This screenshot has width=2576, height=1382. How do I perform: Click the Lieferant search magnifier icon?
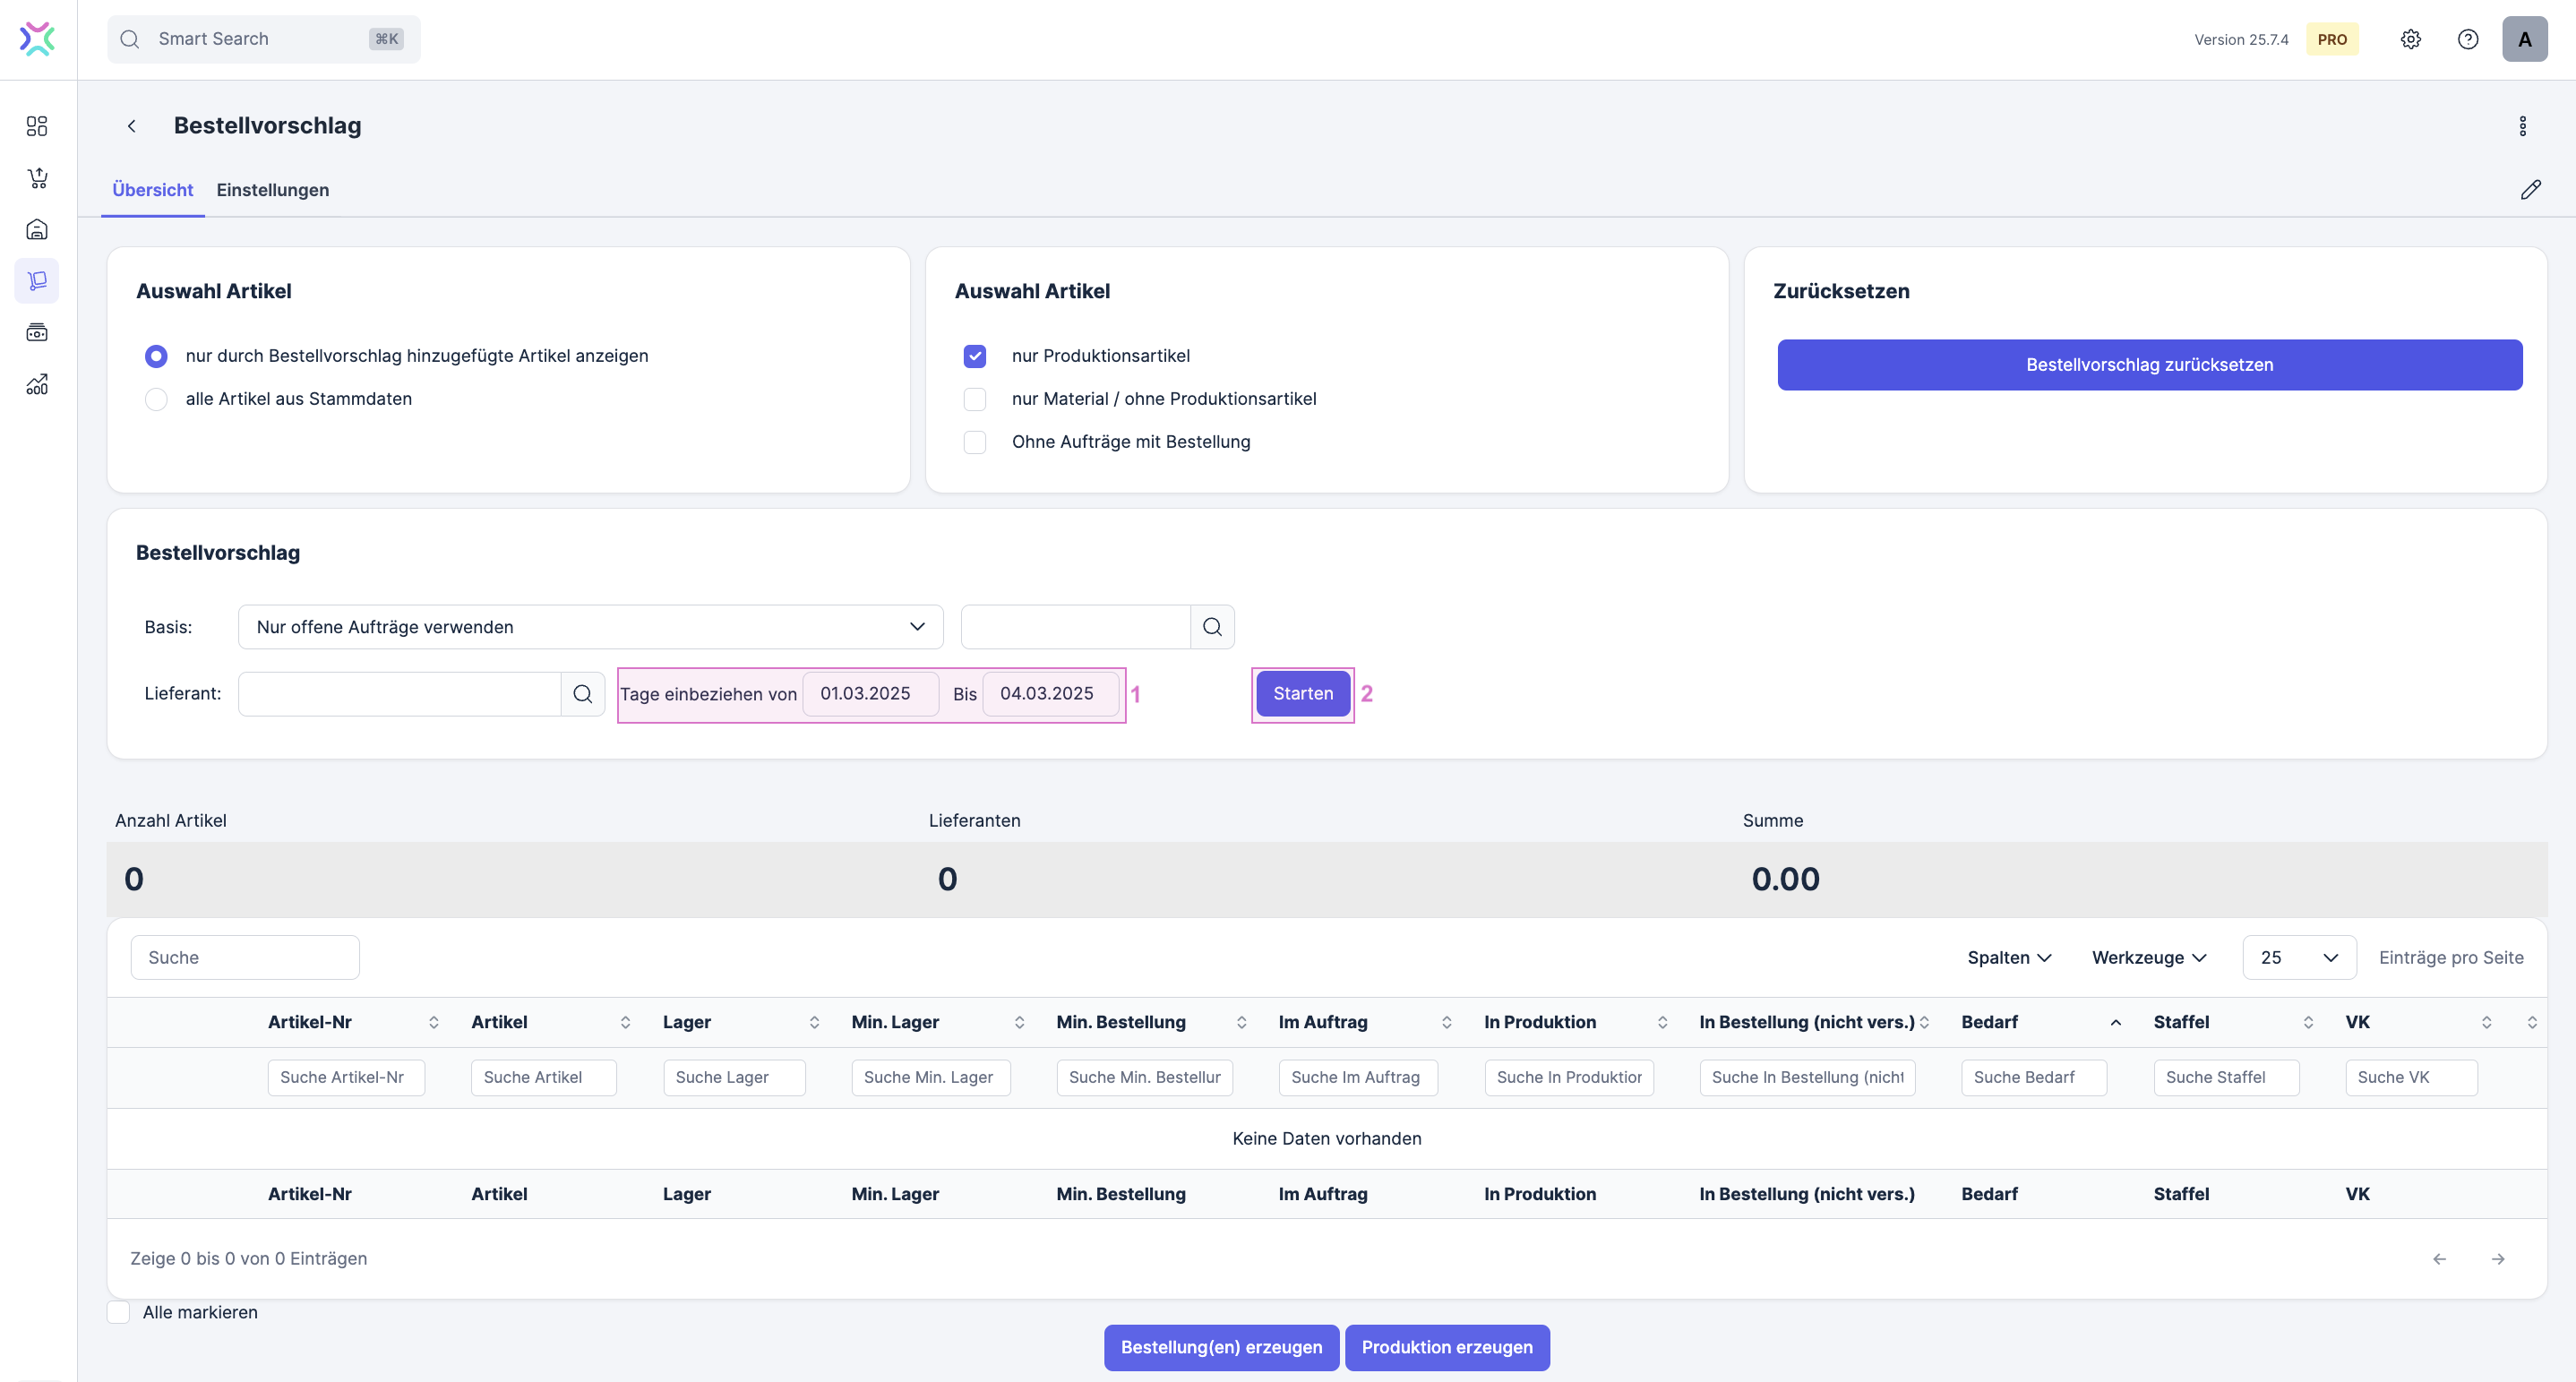coord(582,694)
